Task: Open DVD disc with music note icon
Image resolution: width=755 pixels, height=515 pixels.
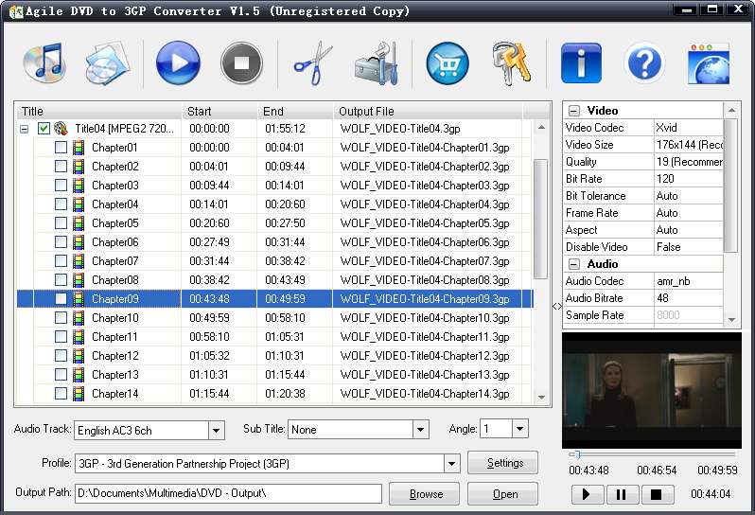Action: (x=44, y=62)
